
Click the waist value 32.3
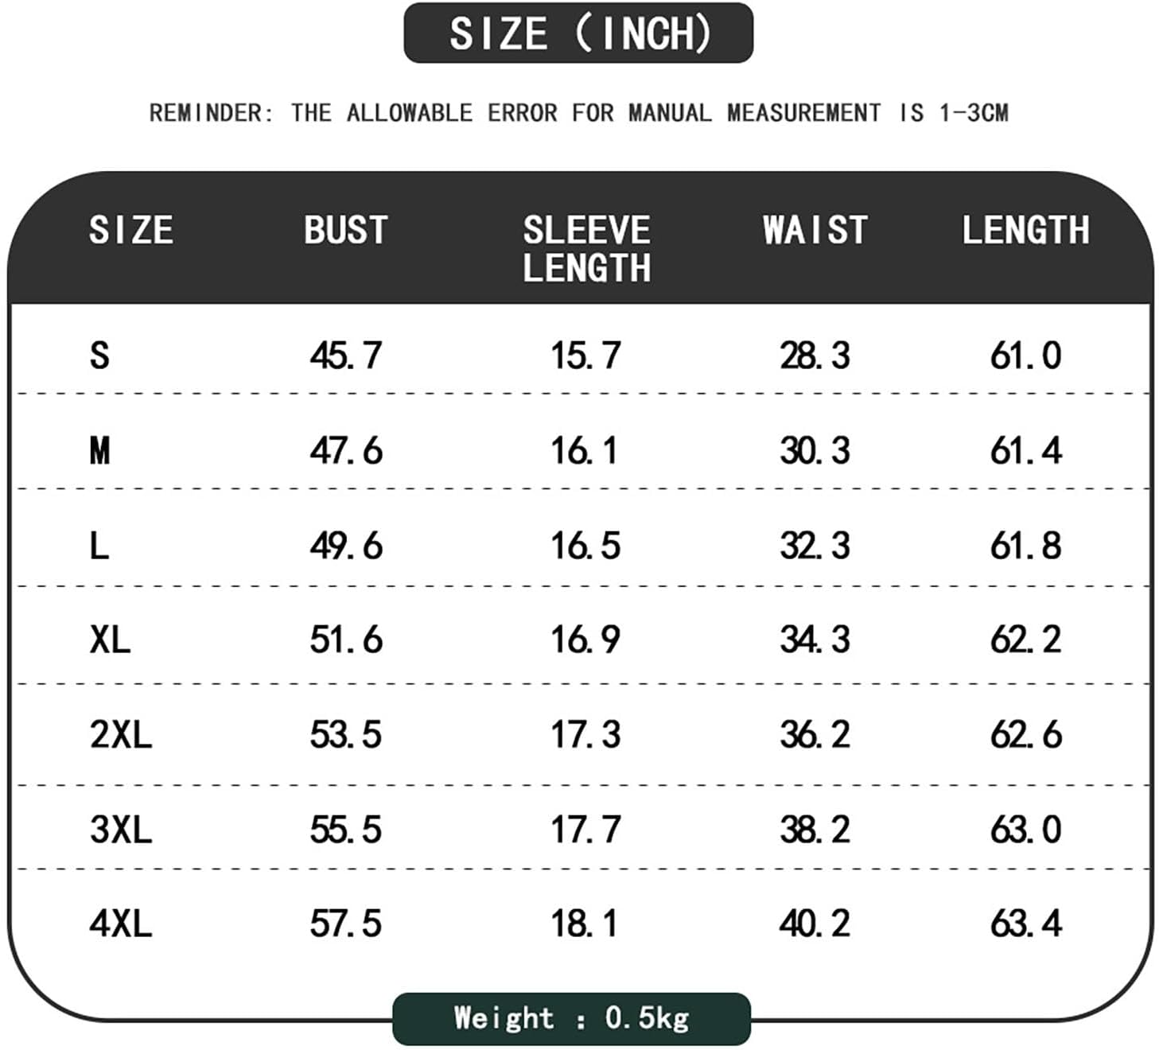[x=815, y=546]
